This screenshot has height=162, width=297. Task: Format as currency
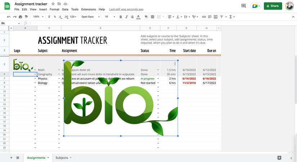[49, 17]
